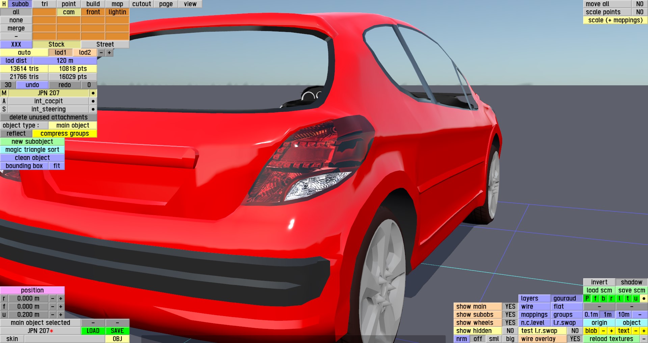
Task: Open the subob tab
Action: pos(20,4)
